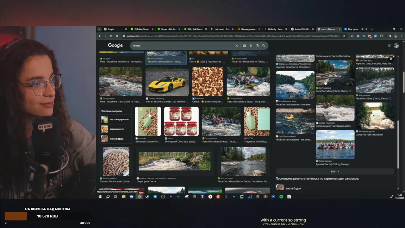The image size is (405, 228).
Task: Clear the Google search box text
Action: coord(236,46)
